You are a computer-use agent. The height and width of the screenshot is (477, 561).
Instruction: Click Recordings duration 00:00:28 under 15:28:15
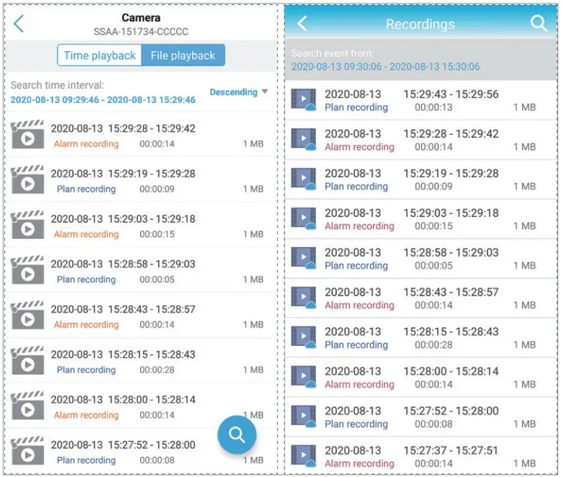coord(434,345)
